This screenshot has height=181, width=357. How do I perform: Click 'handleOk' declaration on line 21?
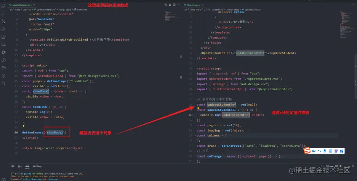(x=40, y=107)
